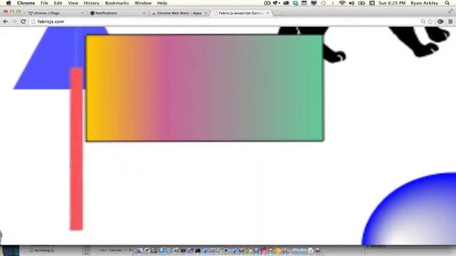The height and width of the screenshot is (256, 456).
Task: Close the Notifications tab
Action: [x=144, y=13]
